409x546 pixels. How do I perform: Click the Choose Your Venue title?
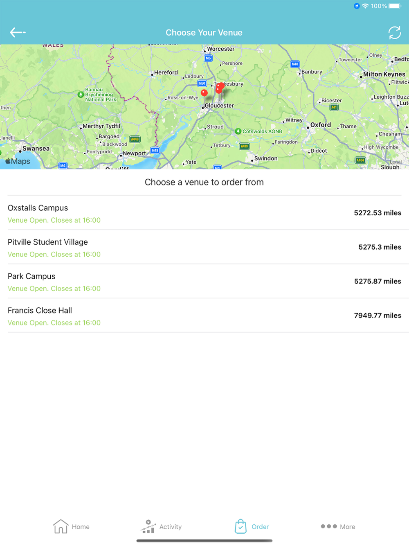pyautogui.click(x=204, y=33)
